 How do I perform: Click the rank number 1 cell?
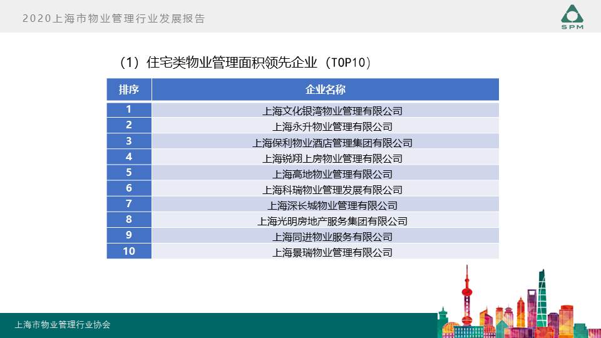(129, 110)
